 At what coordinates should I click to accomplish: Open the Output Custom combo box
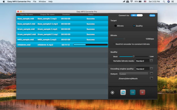[133, 74]
